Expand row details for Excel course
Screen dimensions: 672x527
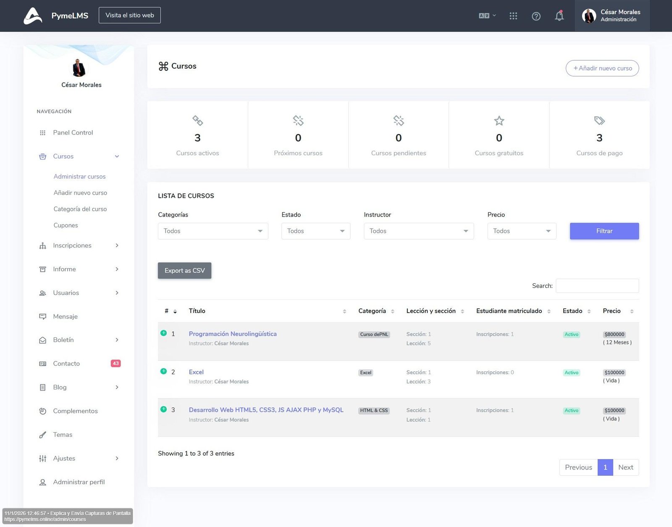coord(164,371)
